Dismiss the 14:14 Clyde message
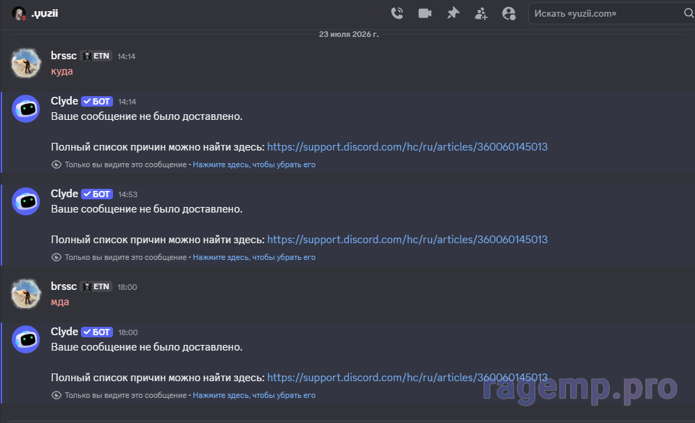This screenshot has height=423, width=695. pyautogui.click(x=254, y=164)
